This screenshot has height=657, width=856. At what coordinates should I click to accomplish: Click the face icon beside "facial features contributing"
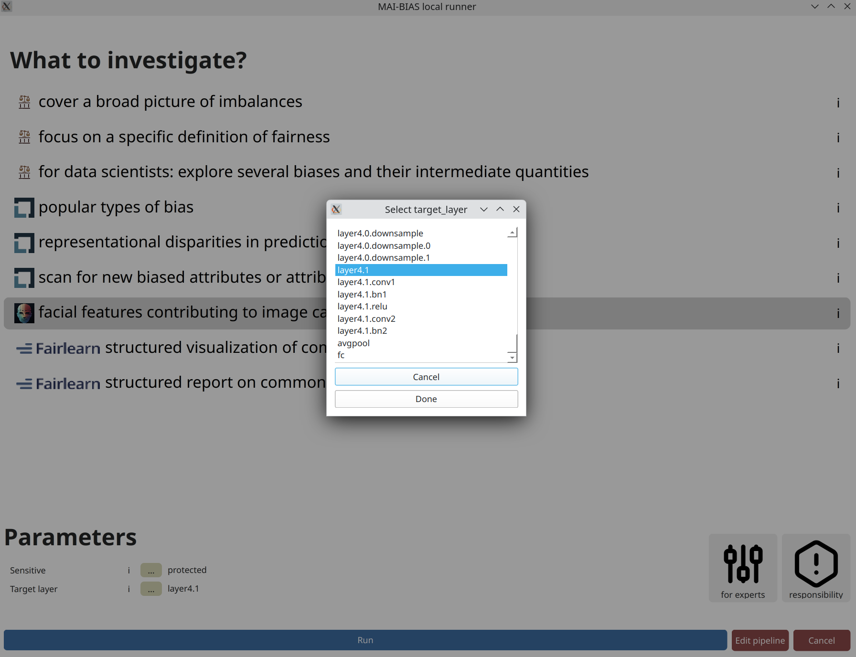click(24, 313)
